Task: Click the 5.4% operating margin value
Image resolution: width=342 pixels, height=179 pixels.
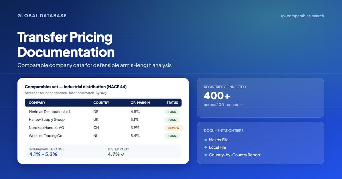Action: (x=135, y=136)
